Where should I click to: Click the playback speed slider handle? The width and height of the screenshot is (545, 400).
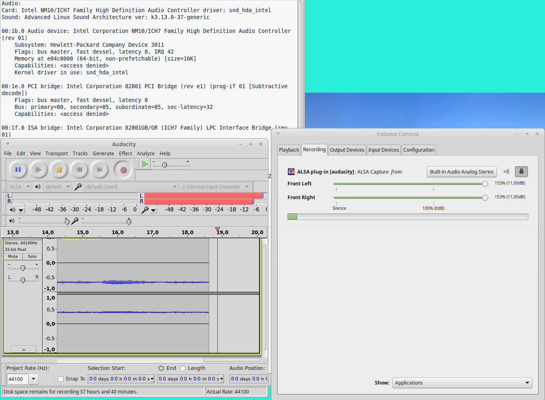pyautogui.click(x=164, y=165)
